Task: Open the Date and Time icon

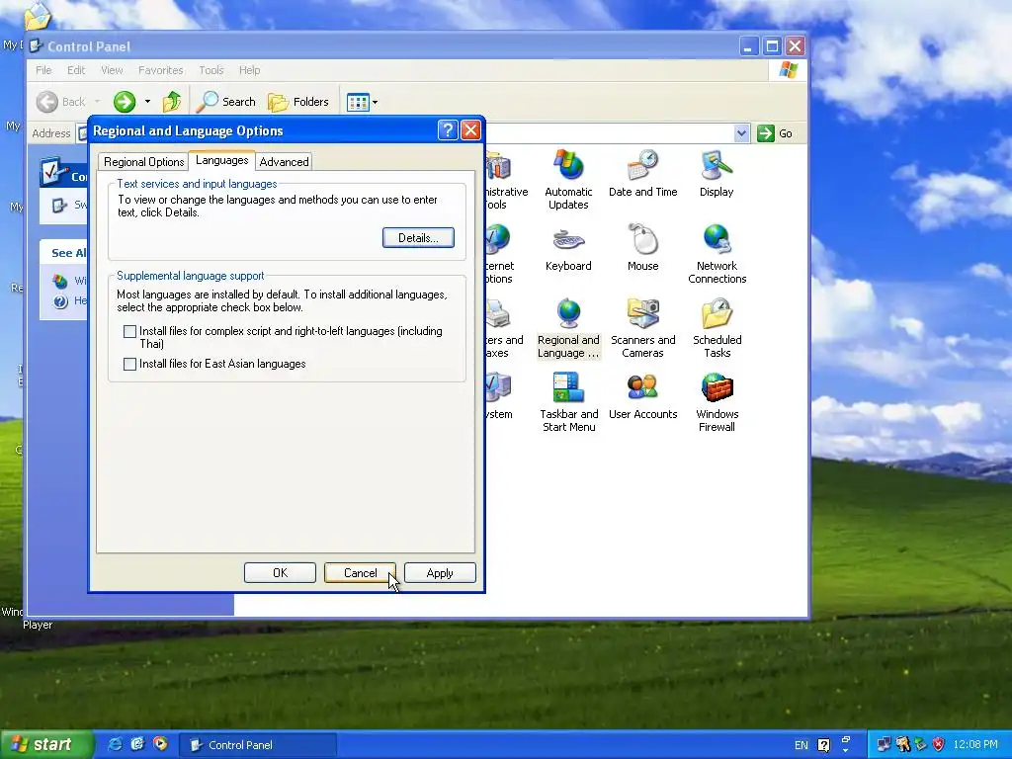Action: pyautogui.click(x=642, y=173)
